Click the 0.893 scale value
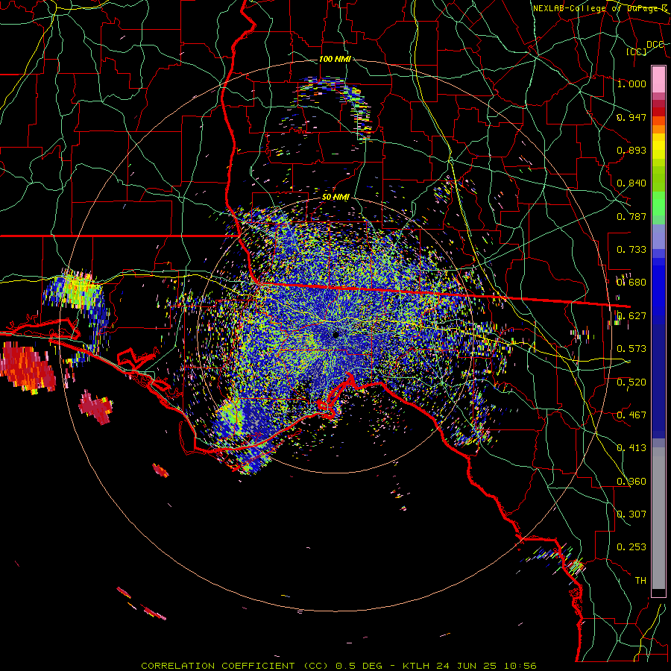Image resolution: width=671 pixels, height=671 pixels. click(x=631, y=150)
